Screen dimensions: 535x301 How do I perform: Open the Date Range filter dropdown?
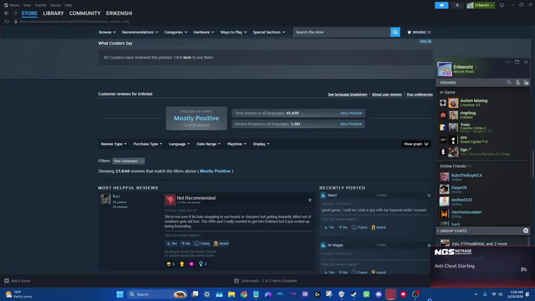[x=209, y=144]
